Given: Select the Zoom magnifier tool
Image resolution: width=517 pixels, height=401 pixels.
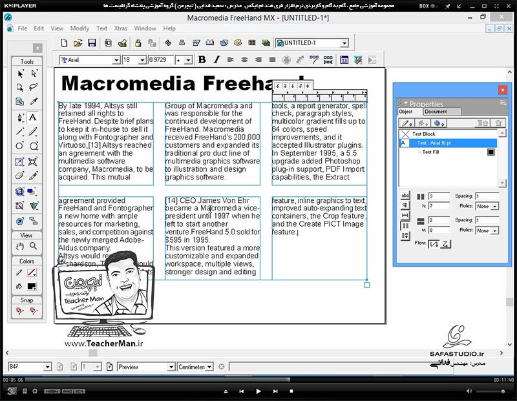Looking at the screenshot, I should point(34,246).
